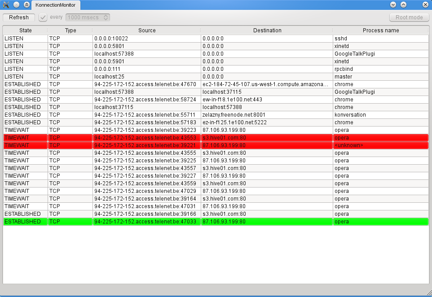Click the window resize grip corner
The image size is (432, 297).
(x=429, y=293)
